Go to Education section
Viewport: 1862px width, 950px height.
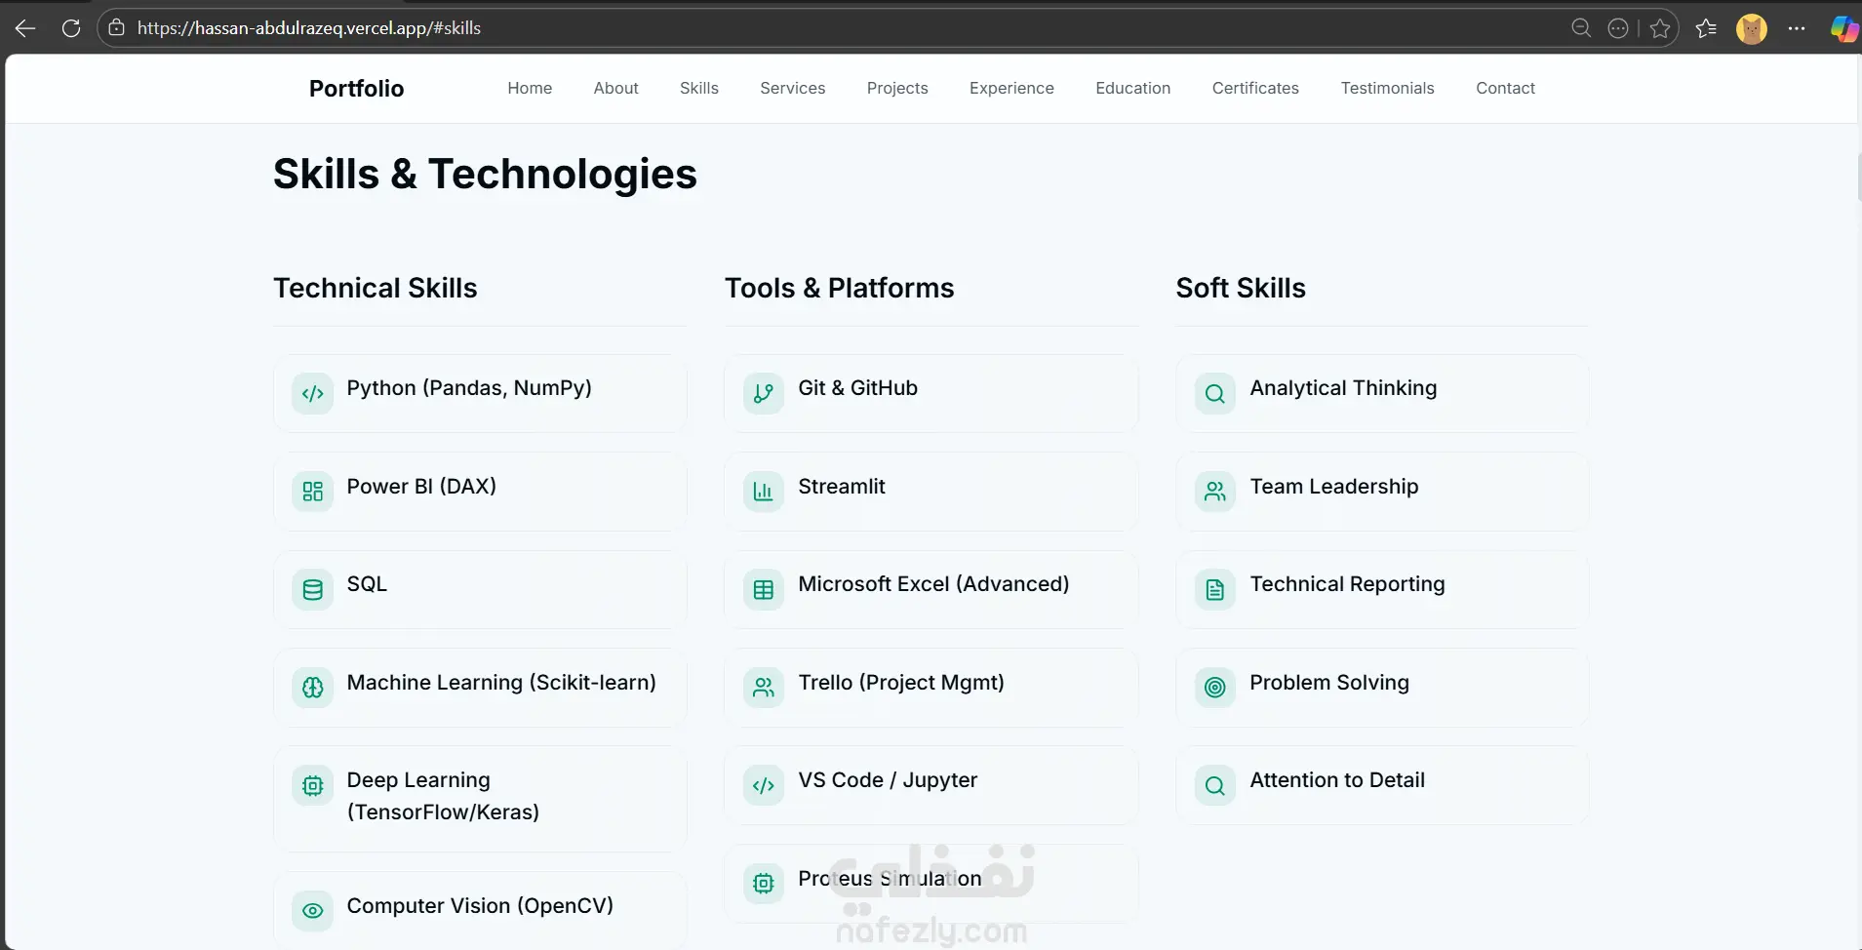click(1133, 88)
